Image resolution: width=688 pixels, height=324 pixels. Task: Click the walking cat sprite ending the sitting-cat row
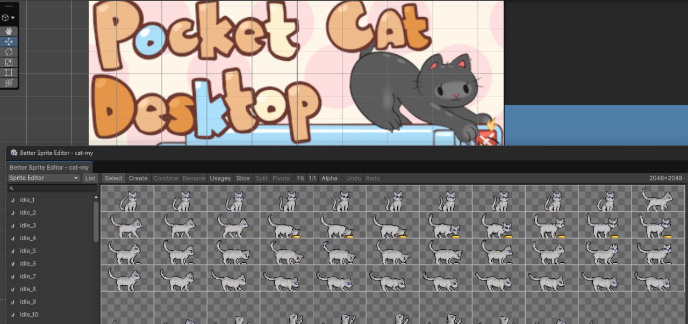coord(657,199)
